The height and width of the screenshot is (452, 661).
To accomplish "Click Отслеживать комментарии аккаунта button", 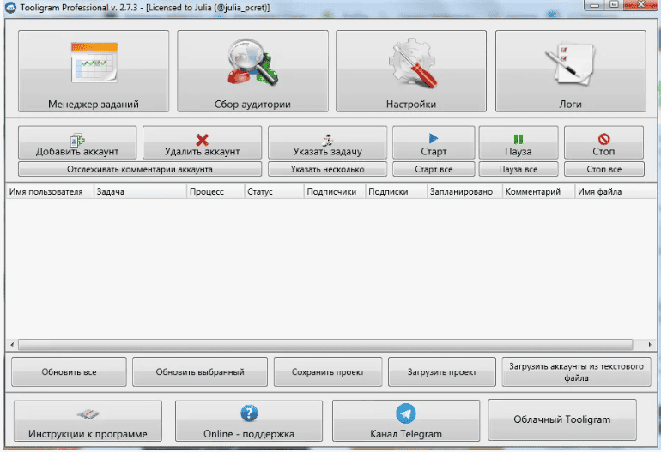I will (x=140, y=169).
